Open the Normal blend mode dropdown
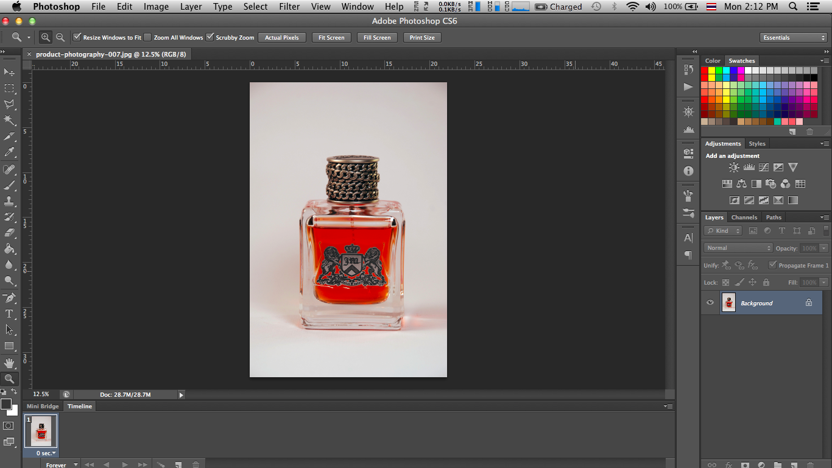 coord(738,248)
